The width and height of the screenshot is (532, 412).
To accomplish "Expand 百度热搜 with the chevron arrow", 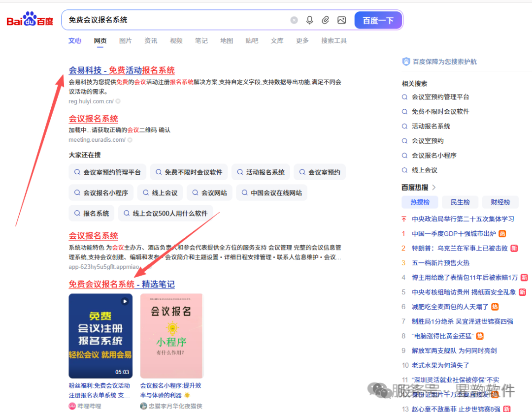I will [x=434, y=187].
